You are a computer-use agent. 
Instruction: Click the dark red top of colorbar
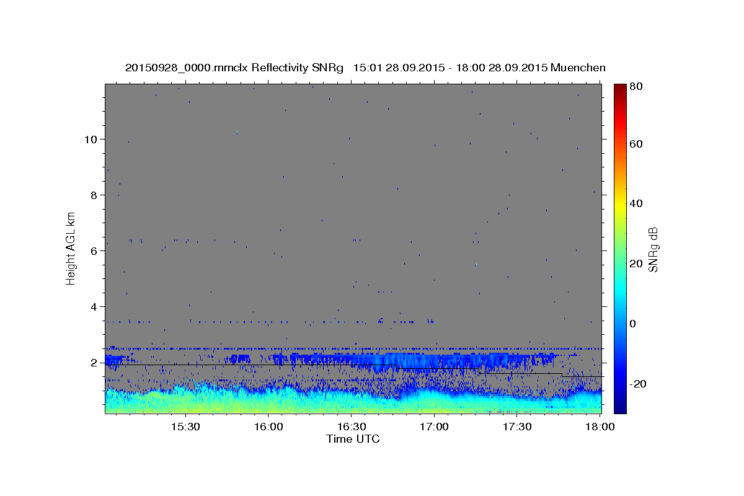pos(620,89)
